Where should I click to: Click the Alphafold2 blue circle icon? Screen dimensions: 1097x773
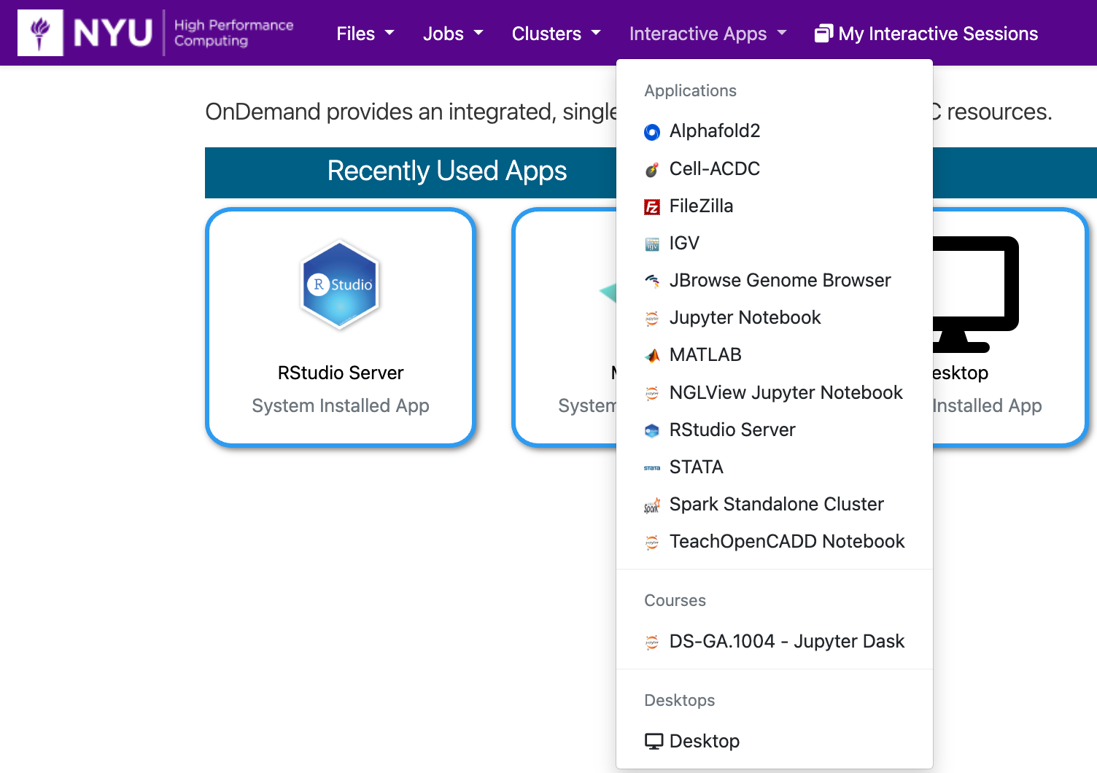point(652,132)
